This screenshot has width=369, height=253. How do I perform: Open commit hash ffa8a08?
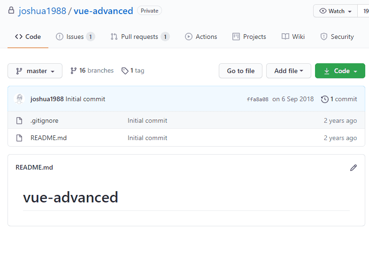[257, 99]
